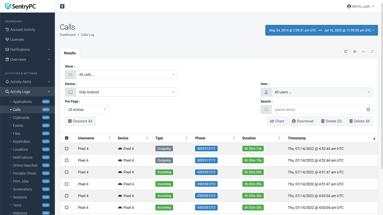
Task: Click the Delete All button
Action: (359, 121)
